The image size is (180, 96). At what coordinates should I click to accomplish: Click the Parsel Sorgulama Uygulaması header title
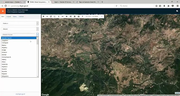(16, 12)
